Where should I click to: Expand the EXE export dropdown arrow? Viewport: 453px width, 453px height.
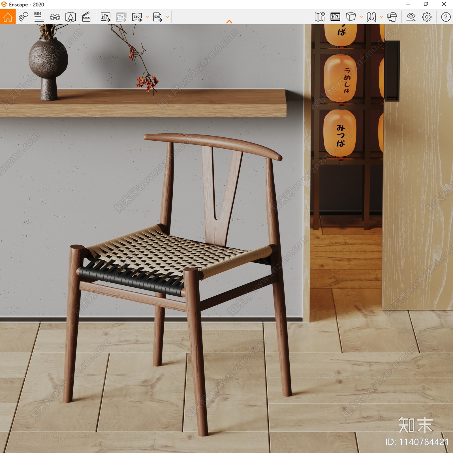coord(167,17)
